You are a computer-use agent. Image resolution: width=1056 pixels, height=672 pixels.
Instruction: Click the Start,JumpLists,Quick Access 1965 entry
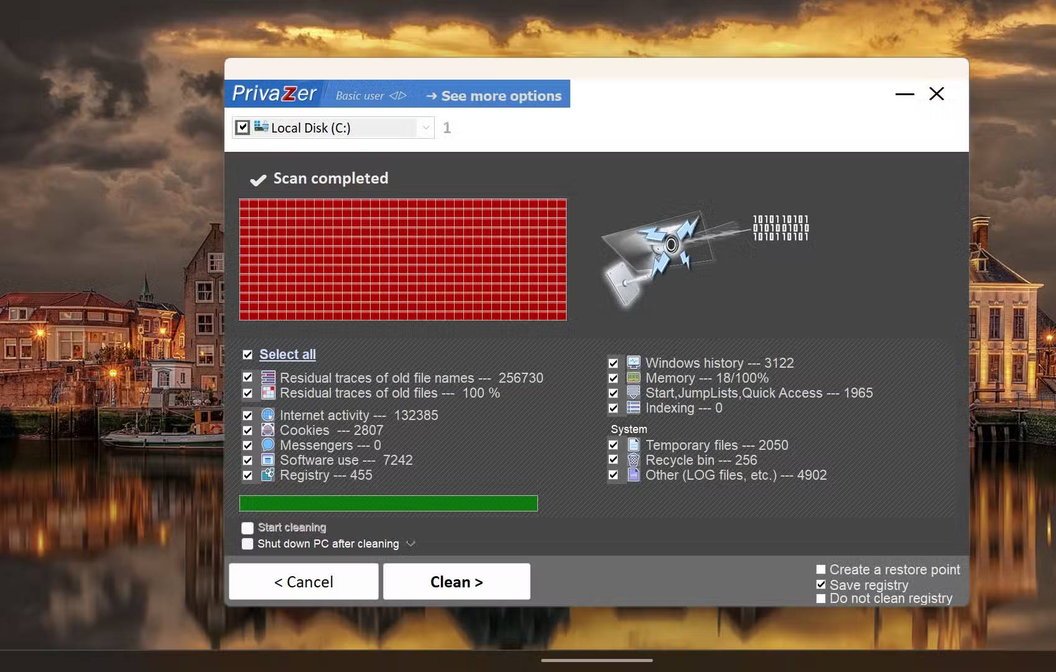click(x=759, y=393)
